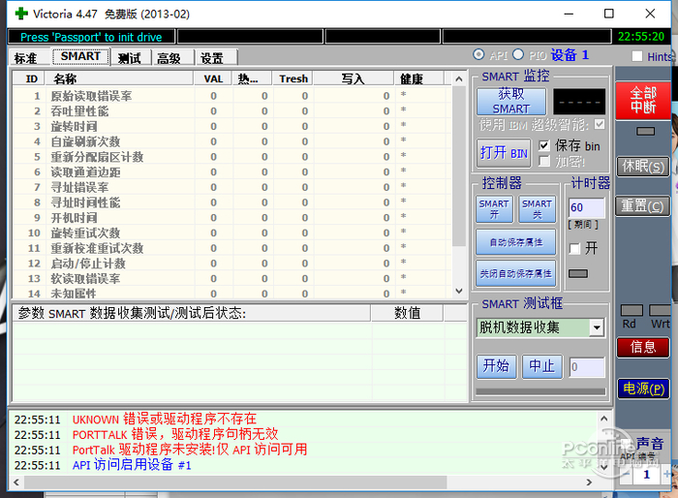This screenshot has height=498, width=678.
Task: Click the green cross Victoria app icon
Action: click(20, 14)
